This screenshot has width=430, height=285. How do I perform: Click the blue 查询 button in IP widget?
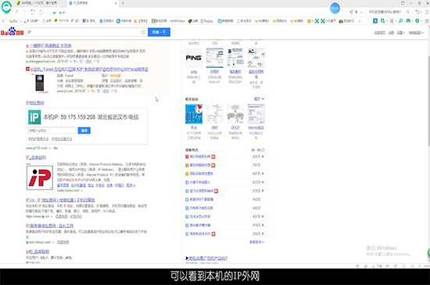[x=84, y=130]
